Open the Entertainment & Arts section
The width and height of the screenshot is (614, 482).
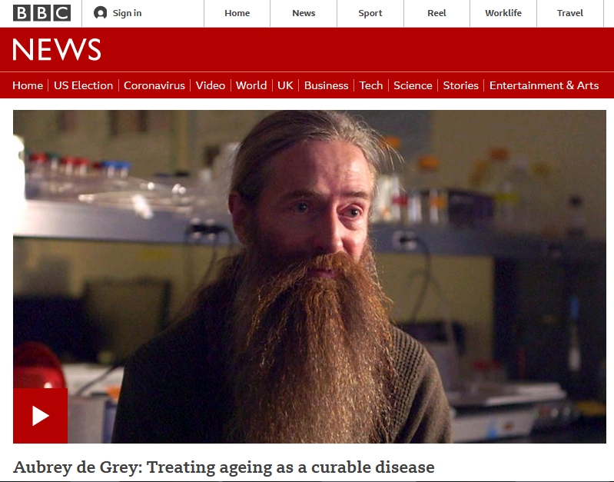click(x=544, y=85)
